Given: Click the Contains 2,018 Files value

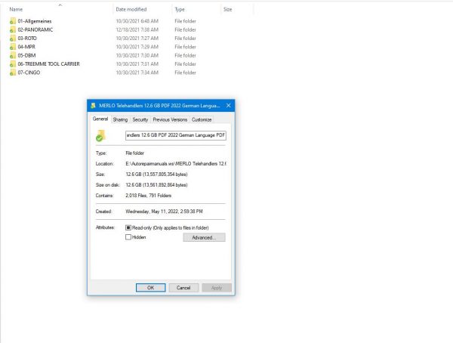Looking at the screenshot, I should 149,196.
